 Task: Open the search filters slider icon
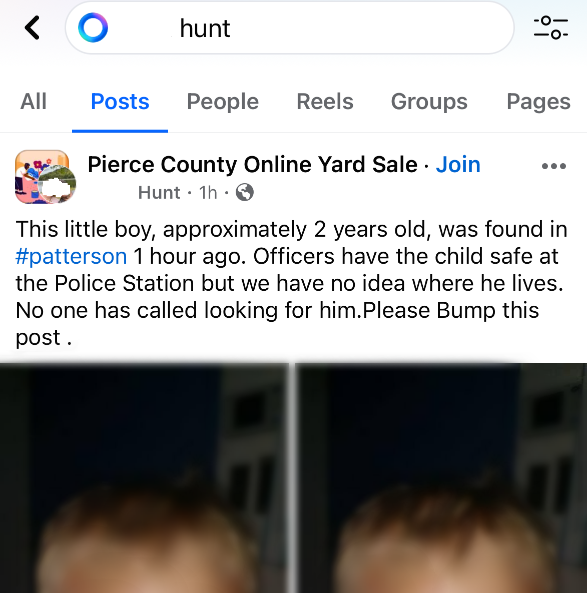[x=550, y=28]
